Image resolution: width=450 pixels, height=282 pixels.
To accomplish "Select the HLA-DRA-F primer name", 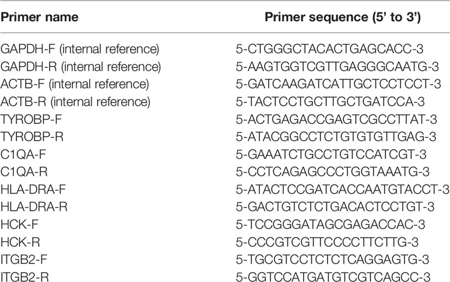I will 33,189.
